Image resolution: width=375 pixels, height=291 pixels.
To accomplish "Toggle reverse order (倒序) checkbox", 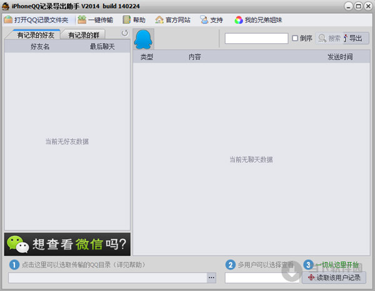I will [295, 38].
